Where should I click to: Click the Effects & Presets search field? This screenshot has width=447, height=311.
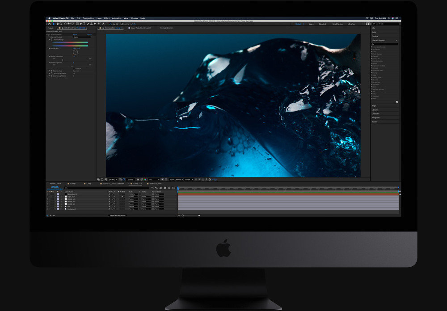[x=385, y=44]
